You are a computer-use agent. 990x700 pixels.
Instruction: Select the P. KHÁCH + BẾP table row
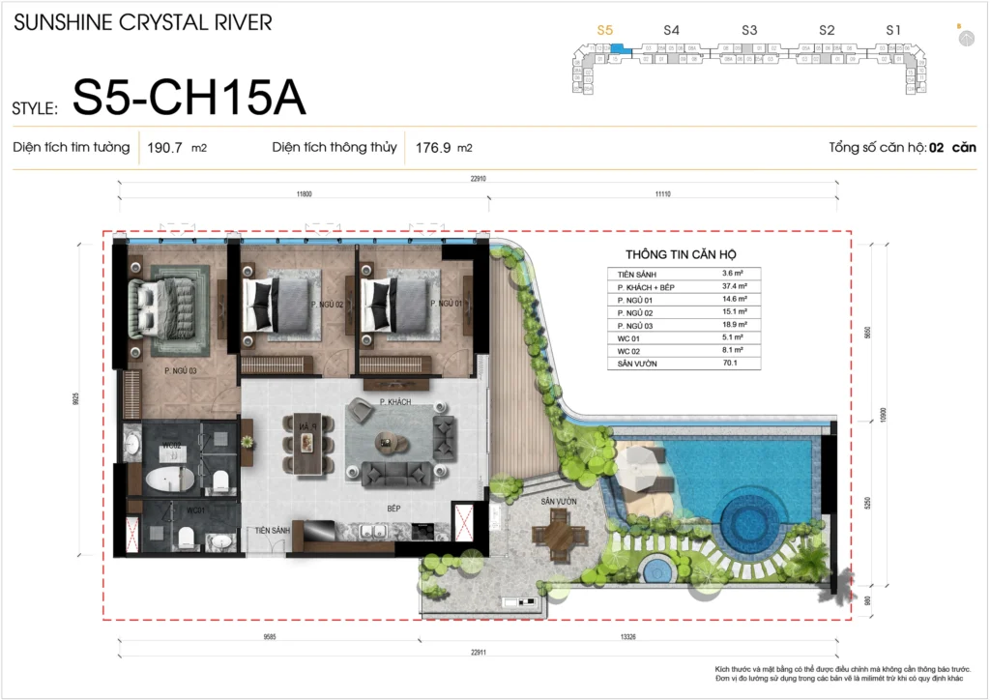click(680, 288)
